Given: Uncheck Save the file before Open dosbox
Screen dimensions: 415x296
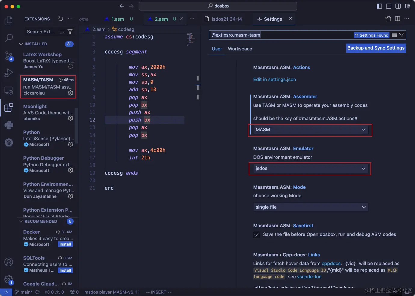Looking at the screenshot, I should (x=257, y=234).
